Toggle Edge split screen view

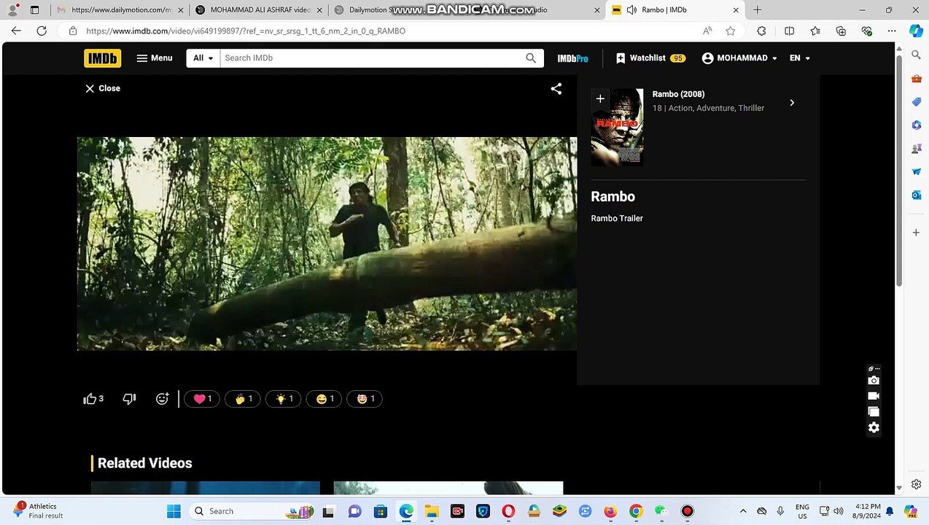pyautogui.click(x=789, y=31)
